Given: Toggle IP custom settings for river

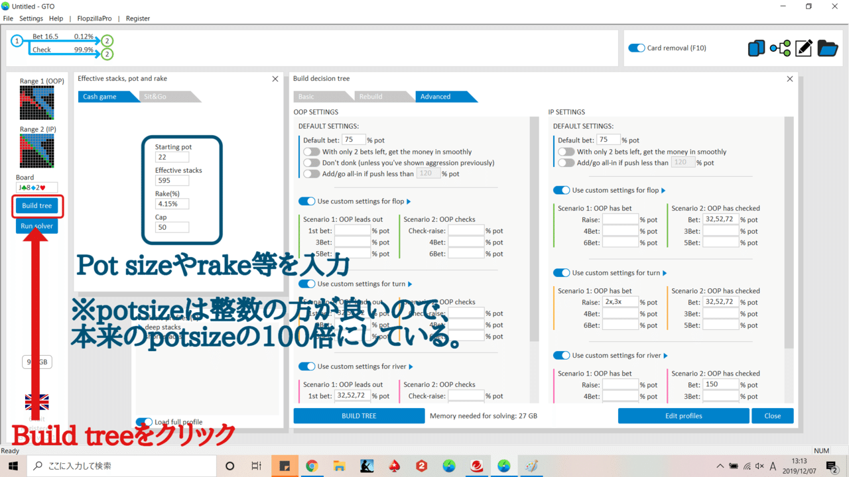Looking at the screenshot, I should pos(562,356).
